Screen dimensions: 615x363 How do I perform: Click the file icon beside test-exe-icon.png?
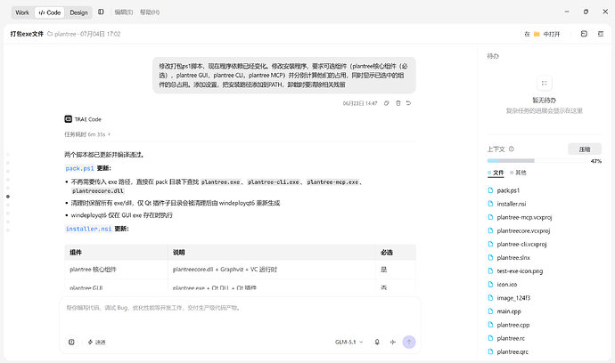[490, 271]
